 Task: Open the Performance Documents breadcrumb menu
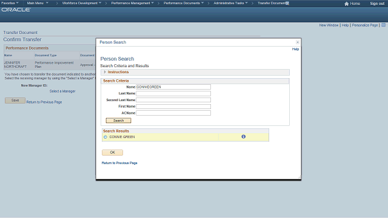tap(184, 3)
